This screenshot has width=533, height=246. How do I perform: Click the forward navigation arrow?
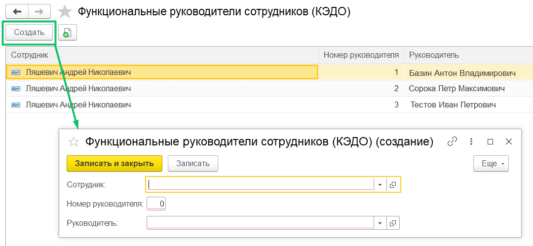39,12
